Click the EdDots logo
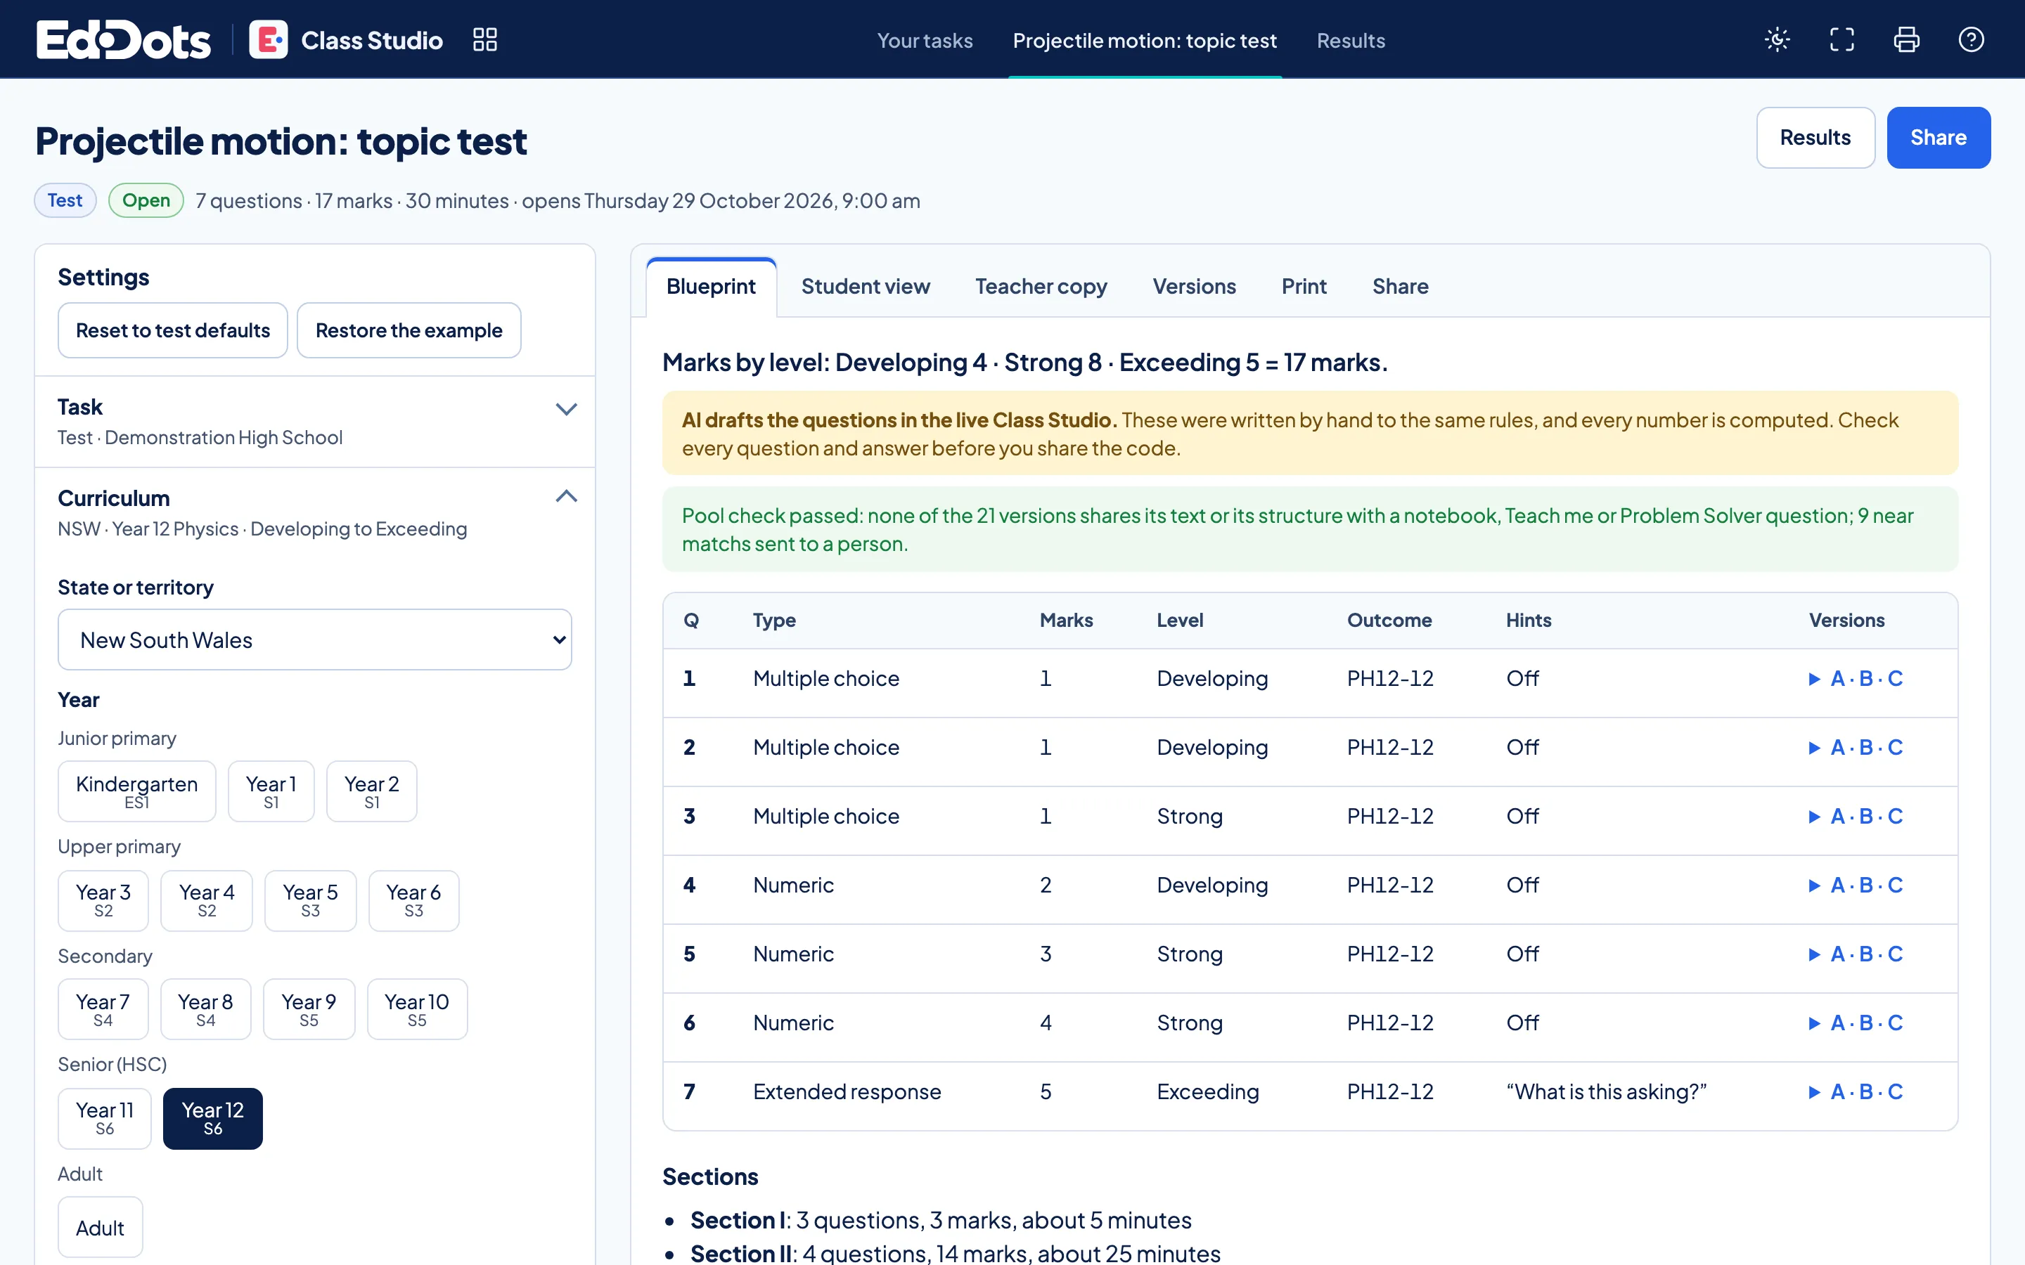 point(123,39)
